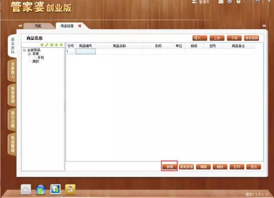
Task: Open the 其它功能 side tab
Action: pyautogui.click(x=13, y=119)
